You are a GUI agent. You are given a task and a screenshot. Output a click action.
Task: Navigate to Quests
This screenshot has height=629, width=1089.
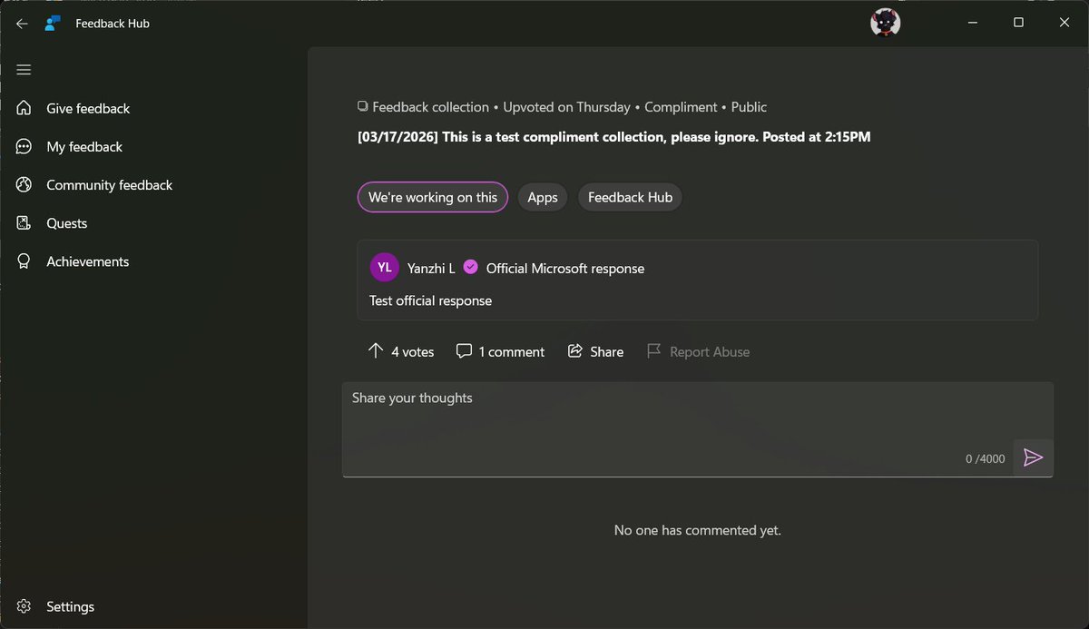[67, 222]
